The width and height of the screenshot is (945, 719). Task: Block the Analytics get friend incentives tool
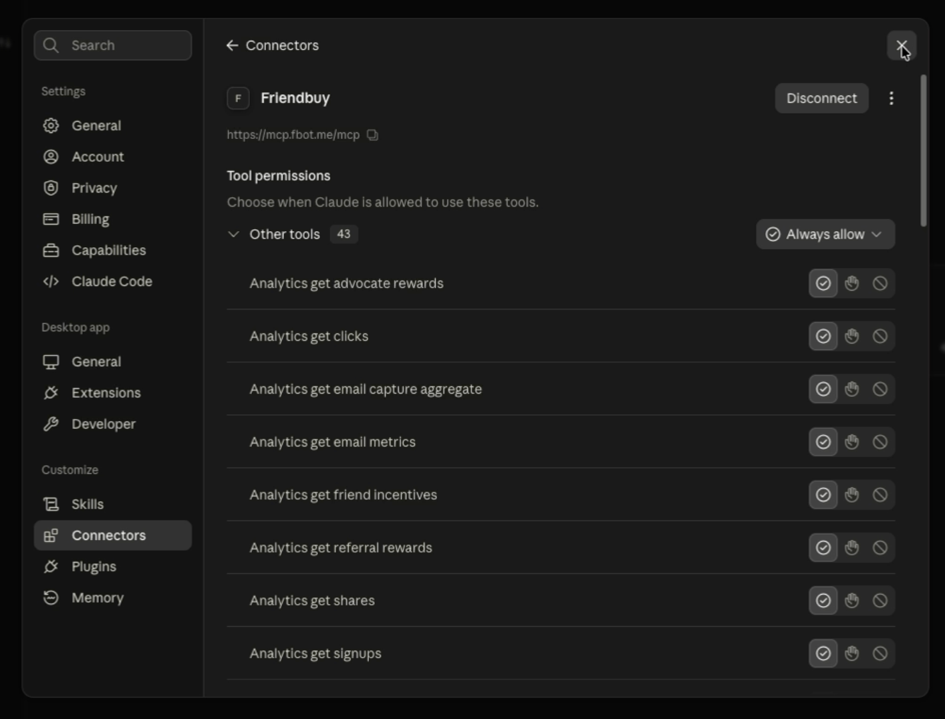point(880,494)
